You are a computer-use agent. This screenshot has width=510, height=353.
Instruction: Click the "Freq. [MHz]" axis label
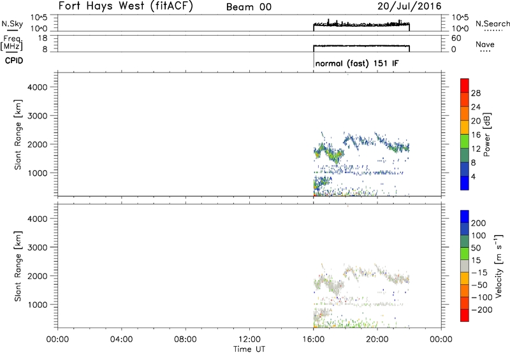(11, 43)
